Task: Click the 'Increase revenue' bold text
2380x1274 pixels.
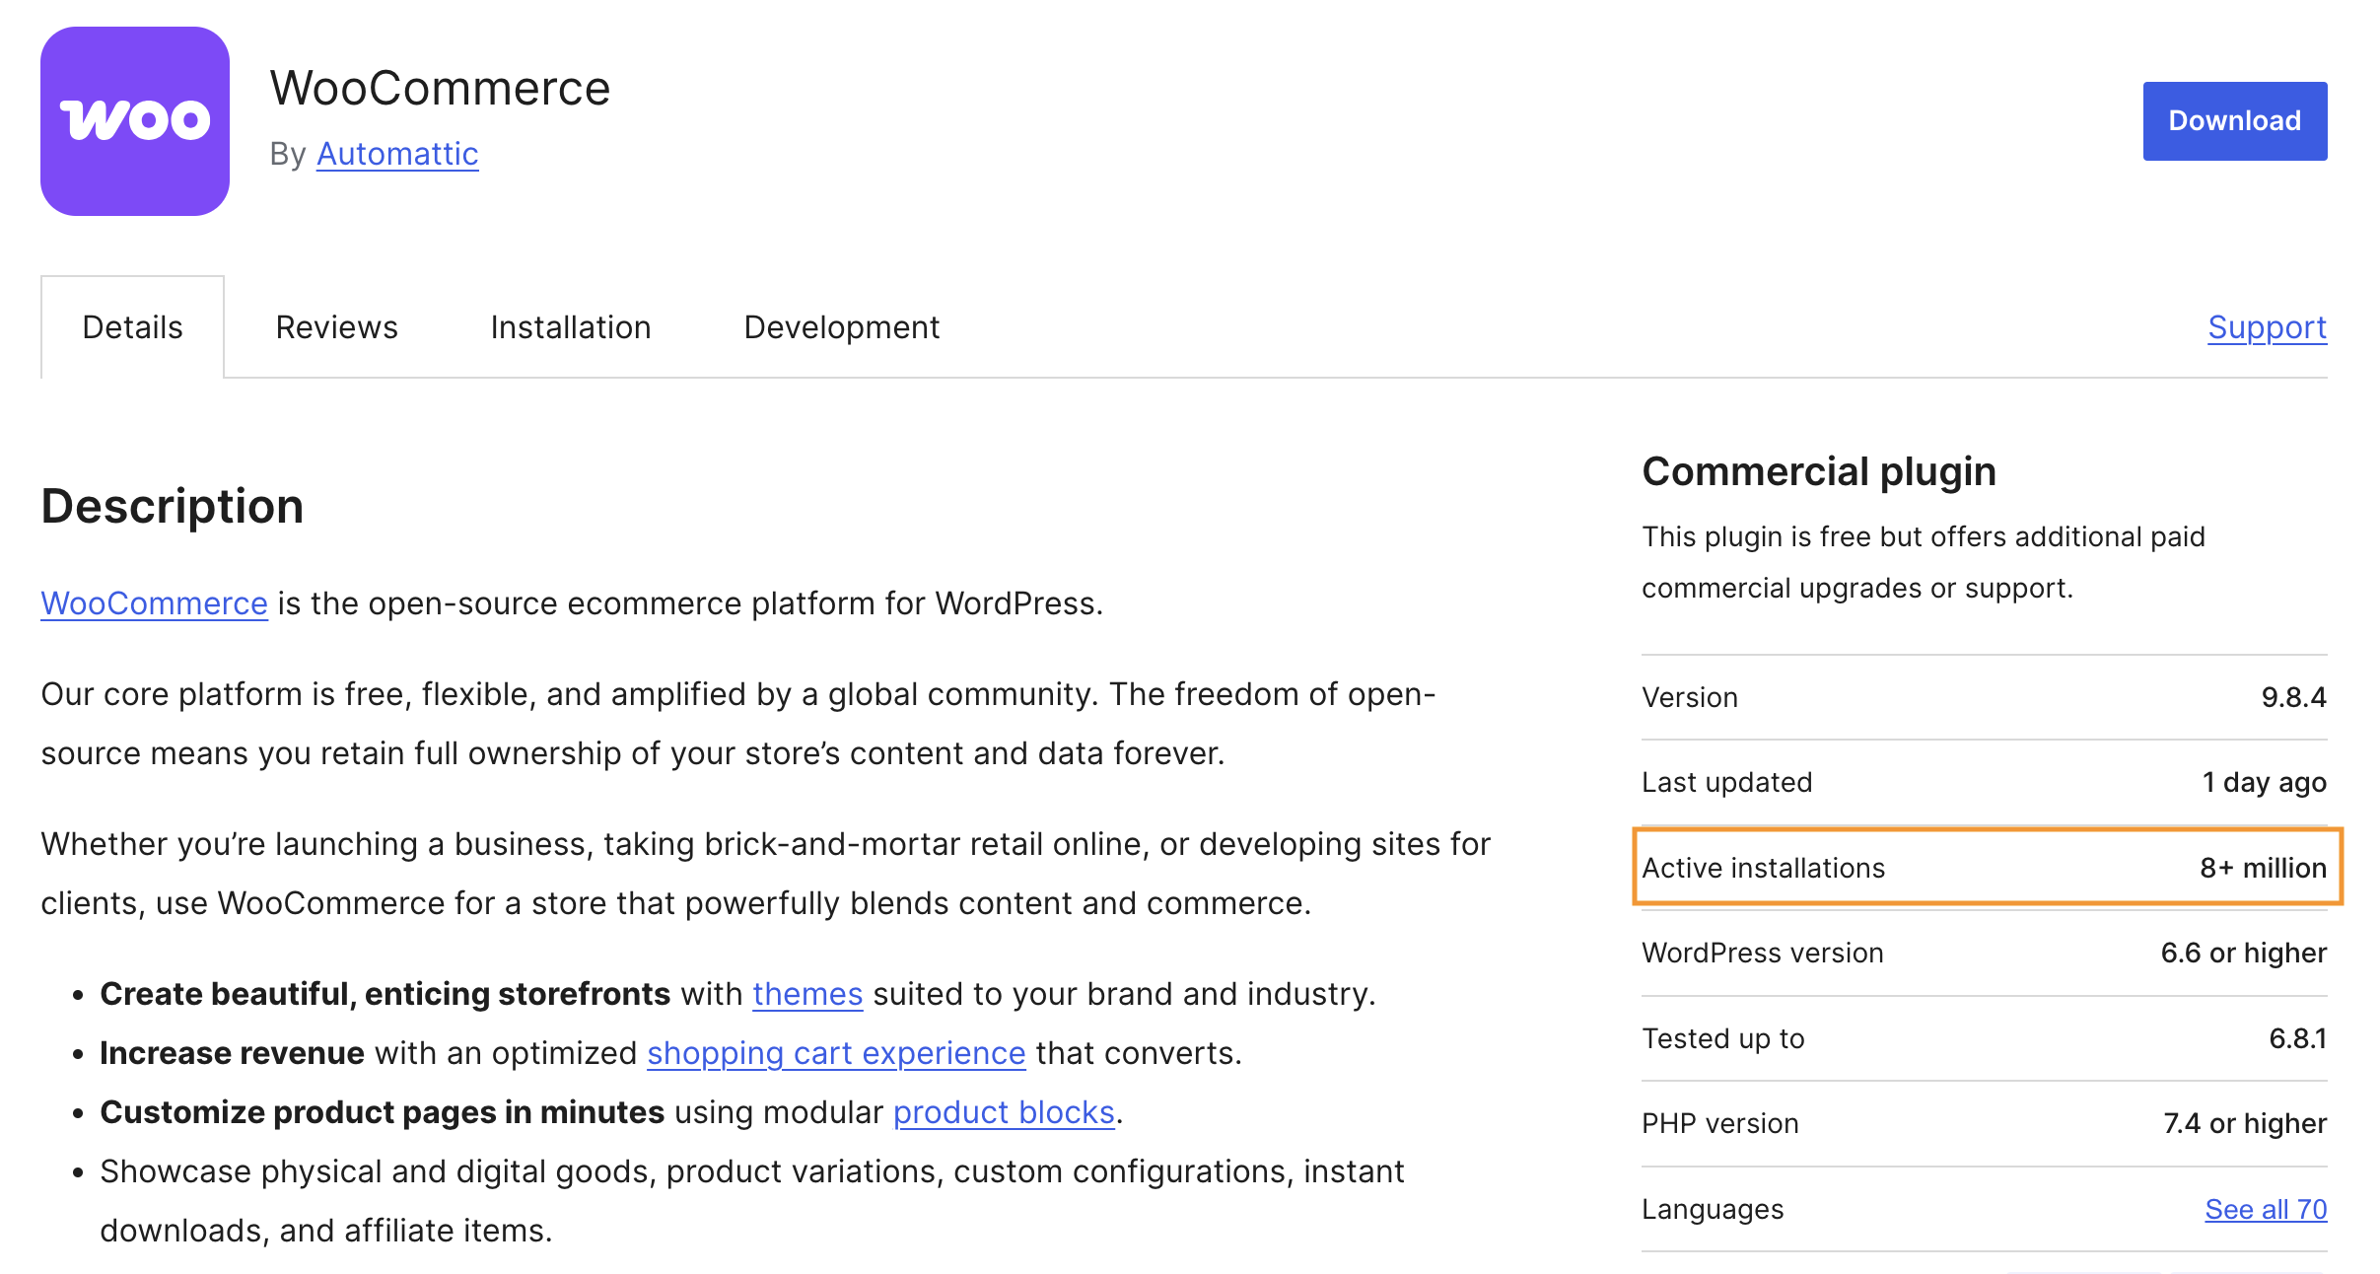Action: coord(232,1053)
